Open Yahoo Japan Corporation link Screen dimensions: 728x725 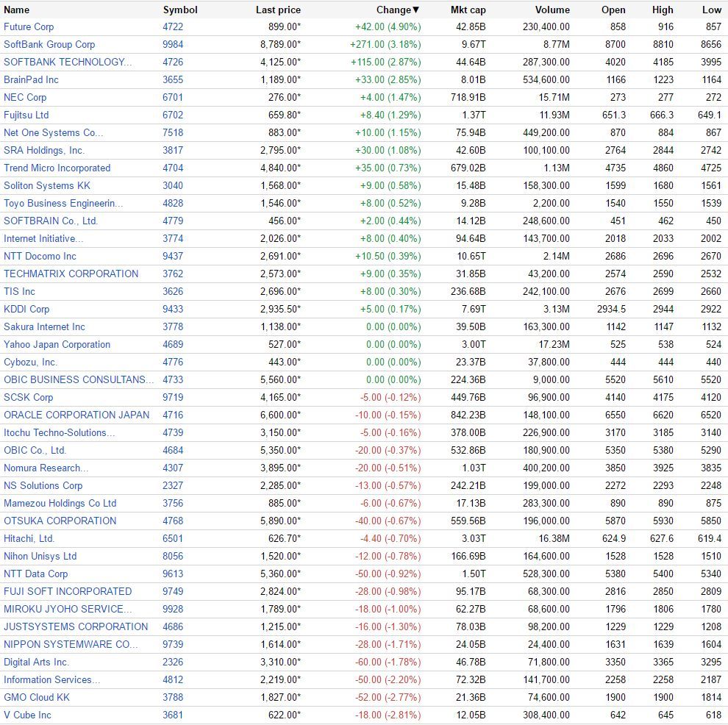[57, 344]
